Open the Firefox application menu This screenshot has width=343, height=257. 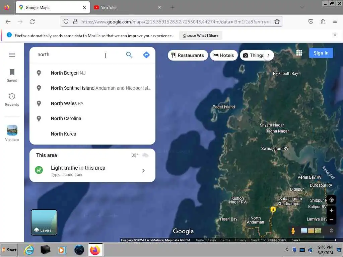click(335, 21)
